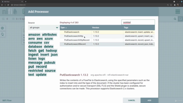
Task: Click the browser address bar URL
Action: (x=20, y=5)
